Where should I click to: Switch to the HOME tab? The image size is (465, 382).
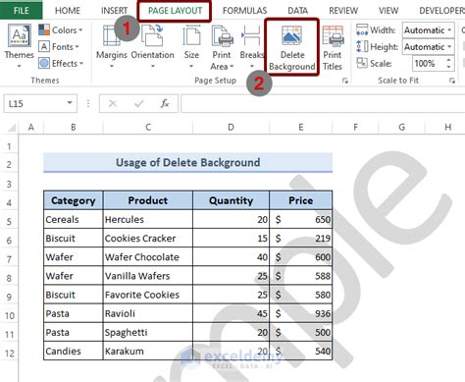(x=68, y=11)
